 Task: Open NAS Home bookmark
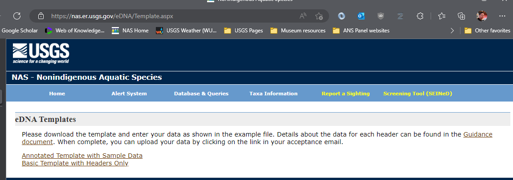coord(130,31)
